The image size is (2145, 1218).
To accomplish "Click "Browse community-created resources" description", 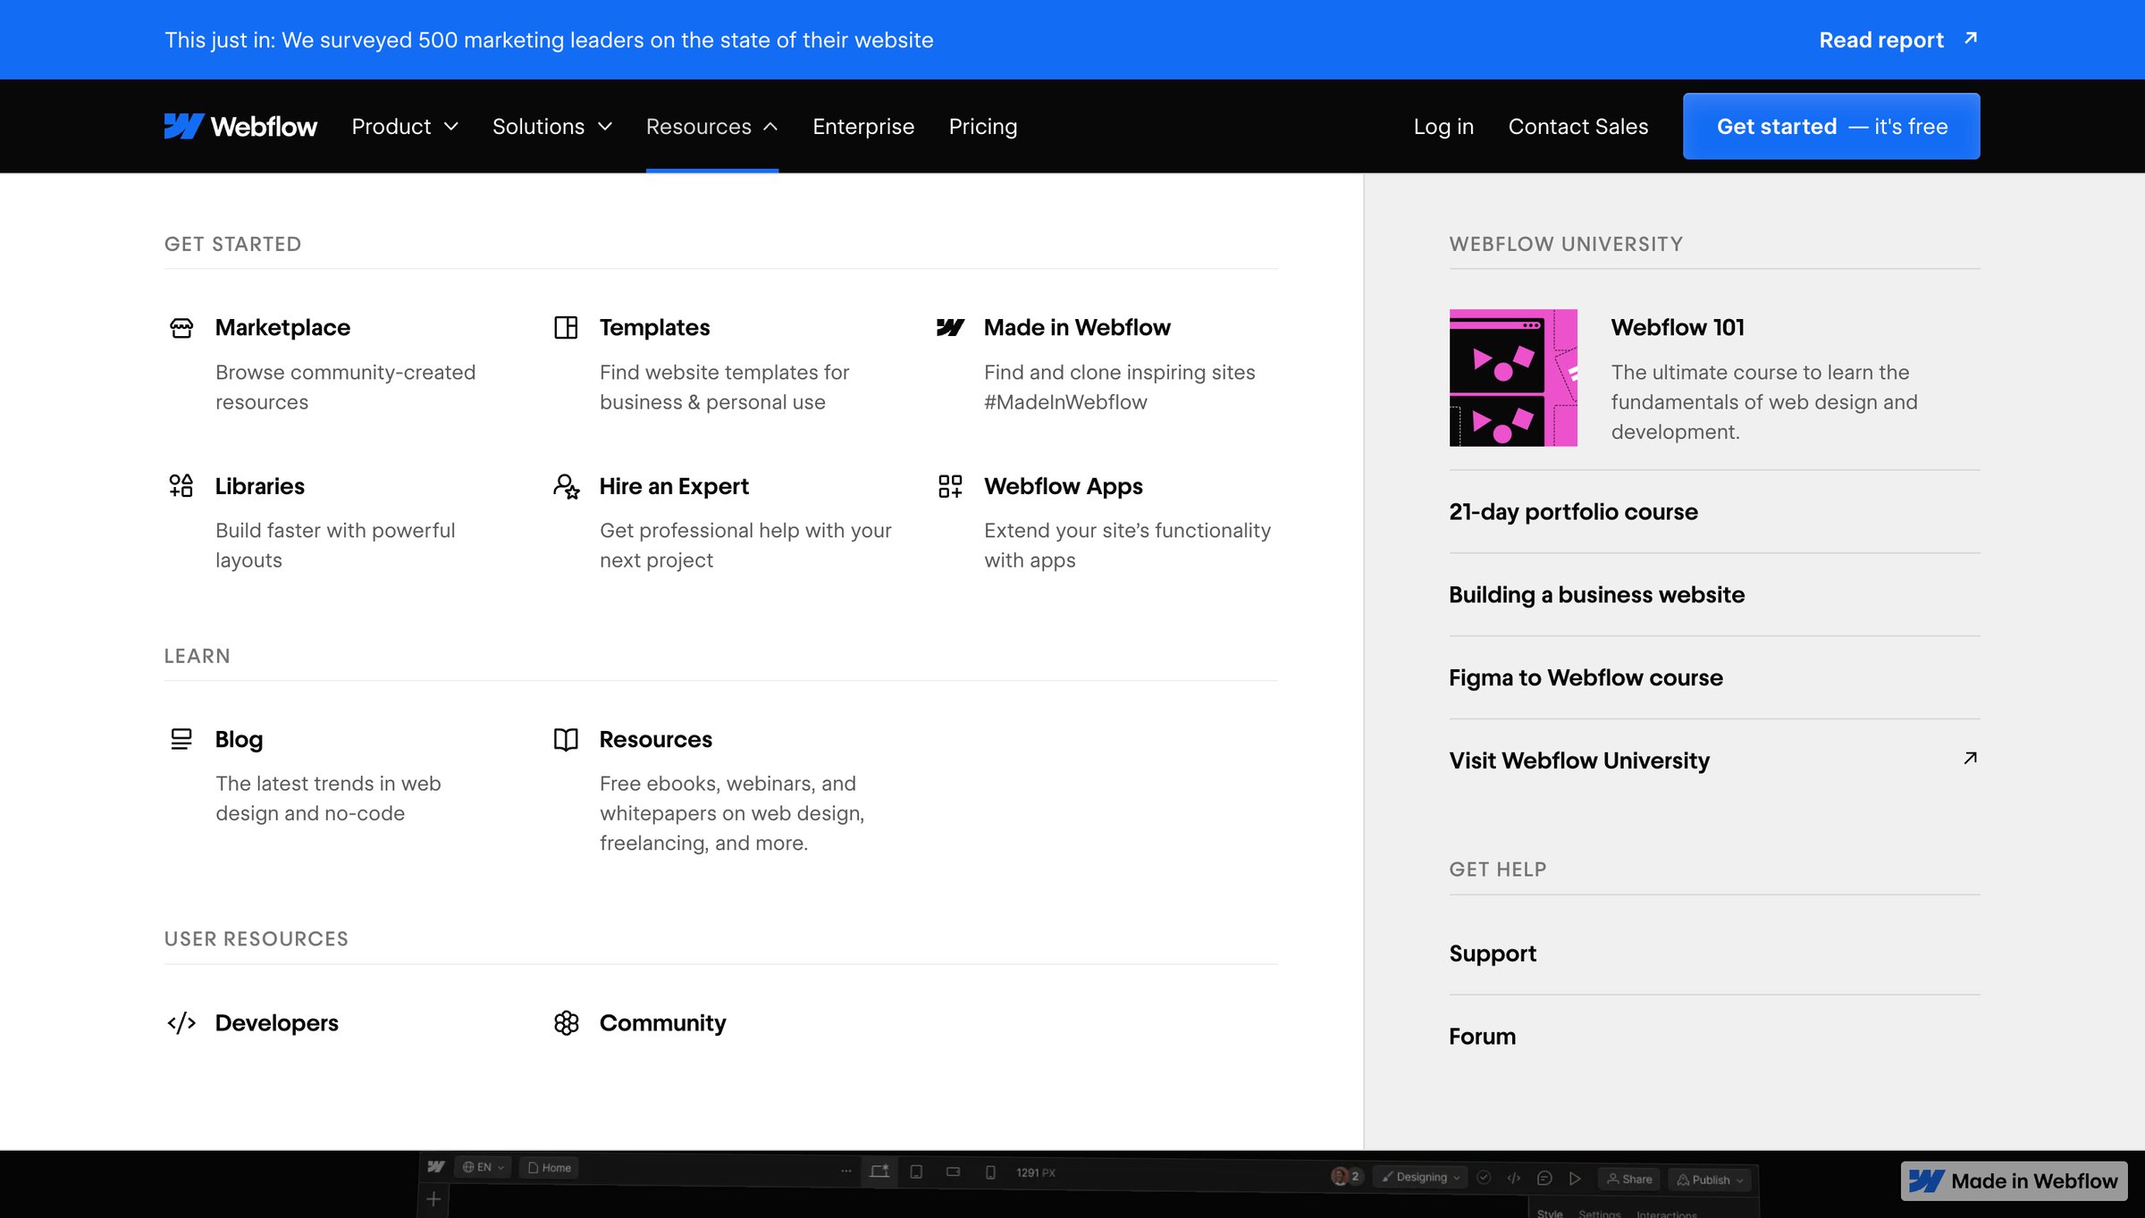I will [x=345, y=387].
